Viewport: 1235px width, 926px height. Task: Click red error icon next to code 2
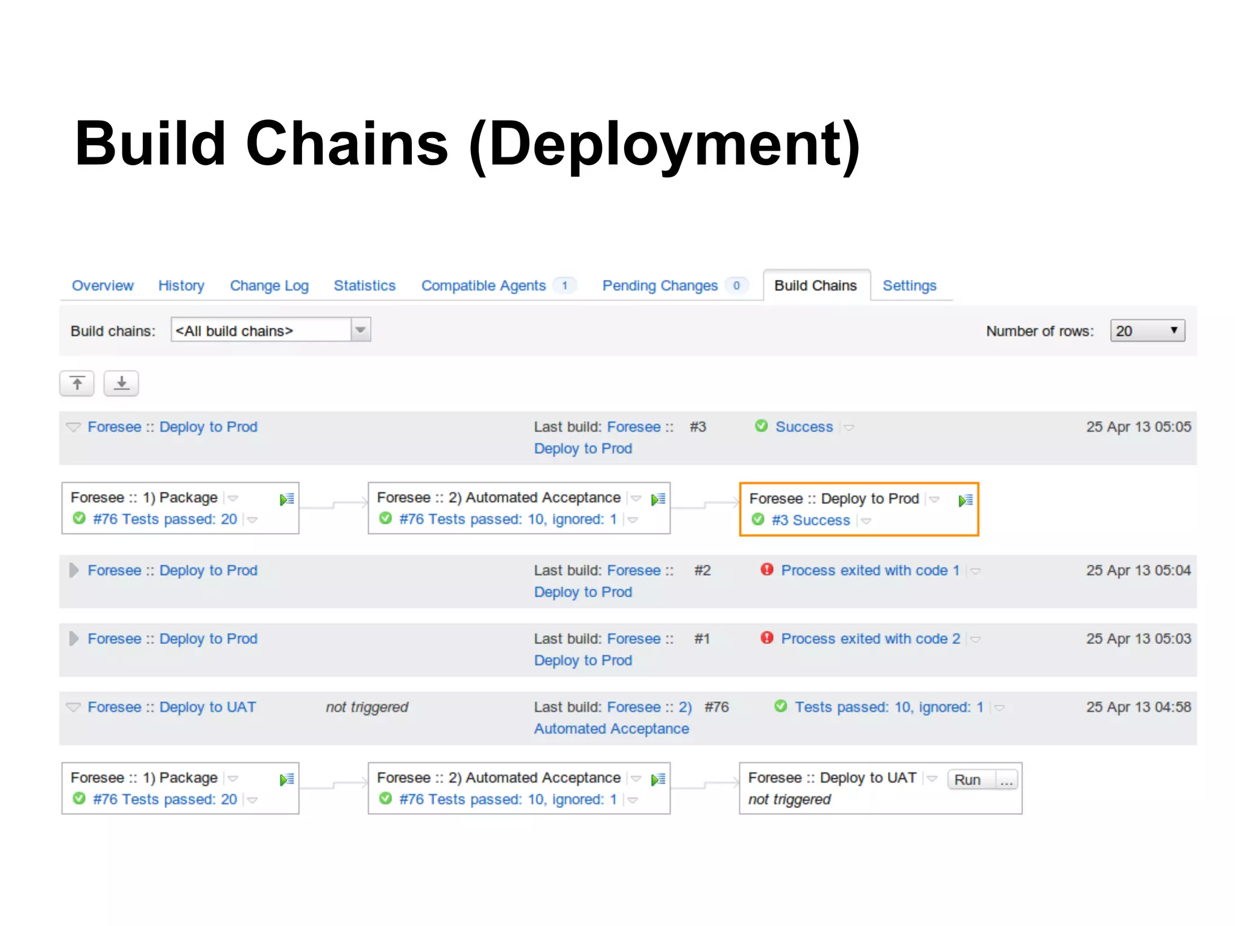click(767, 638)
